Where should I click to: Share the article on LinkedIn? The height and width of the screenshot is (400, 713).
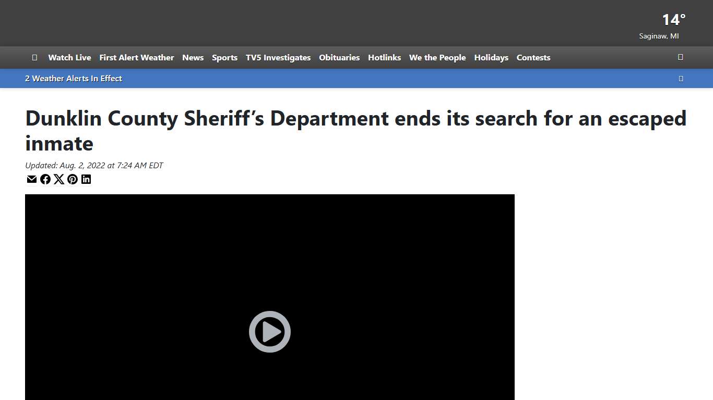tap(86, 179)
